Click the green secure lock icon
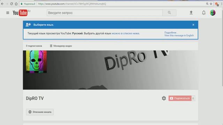The height and width of the screenshot is (125, 223). click(22, 4)
